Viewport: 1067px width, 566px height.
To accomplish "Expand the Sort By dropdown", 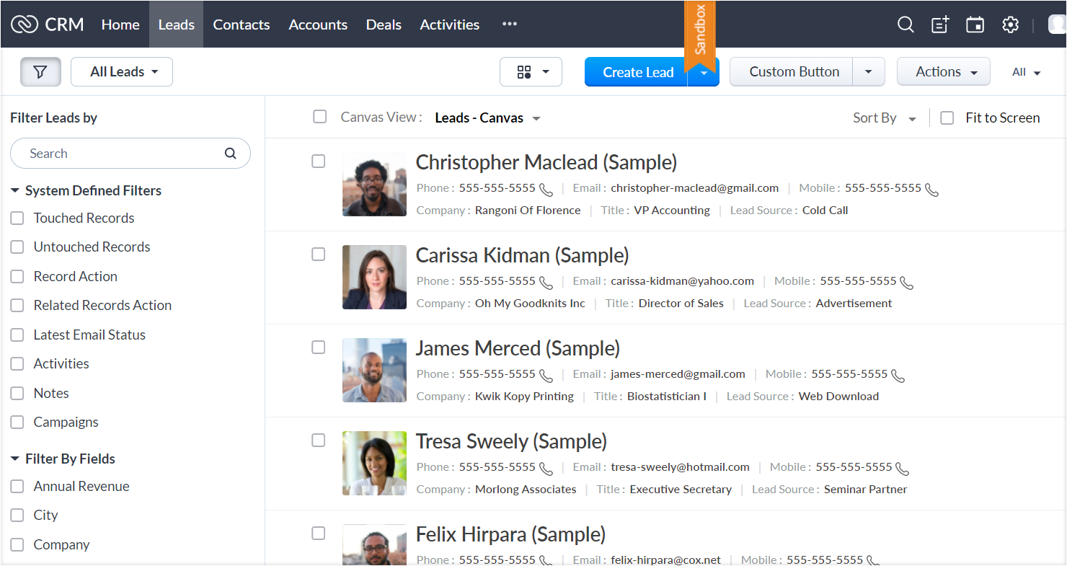I will 884,118.
